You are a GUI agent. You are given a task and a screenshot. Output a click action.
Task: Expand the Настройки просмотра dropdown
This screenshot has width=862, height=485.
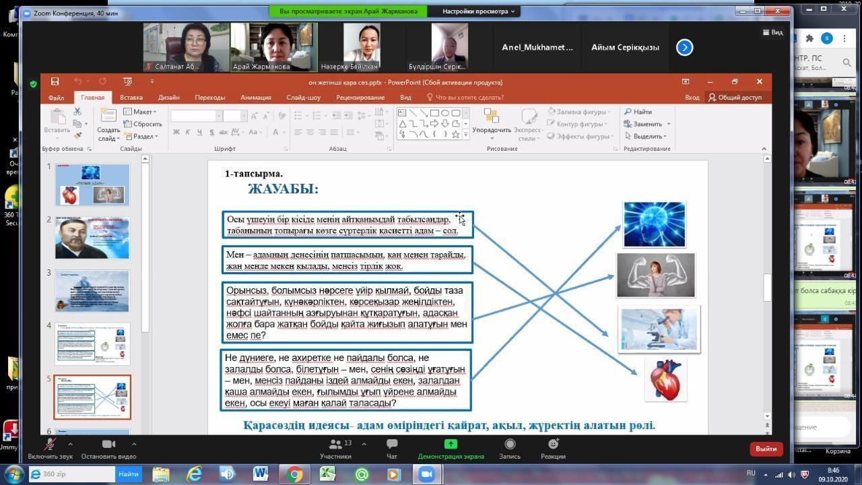coord(479,11)
